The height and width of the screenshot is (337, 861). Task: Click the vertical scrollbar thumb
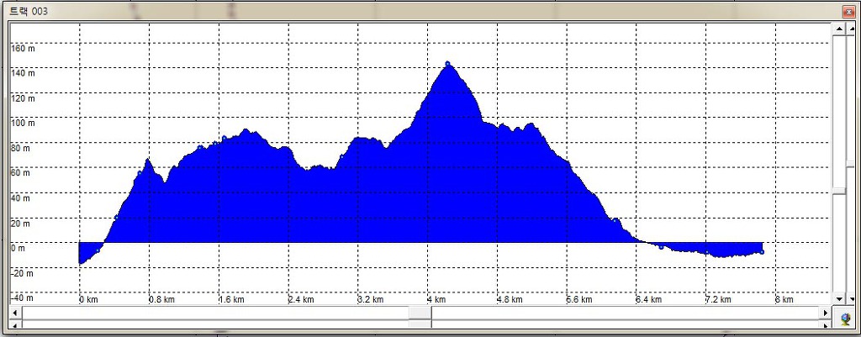[x=839, y=191]
